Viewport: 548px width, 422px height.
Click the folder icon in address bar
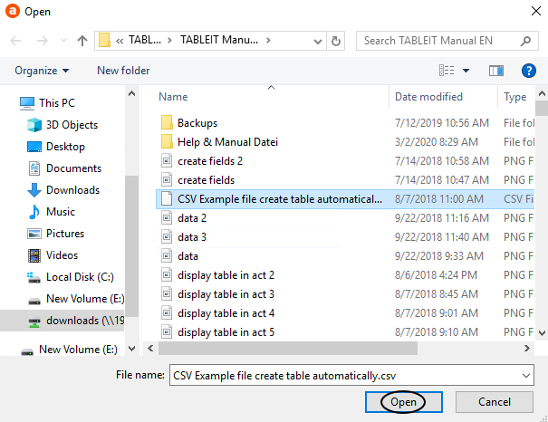pos(104,40)
